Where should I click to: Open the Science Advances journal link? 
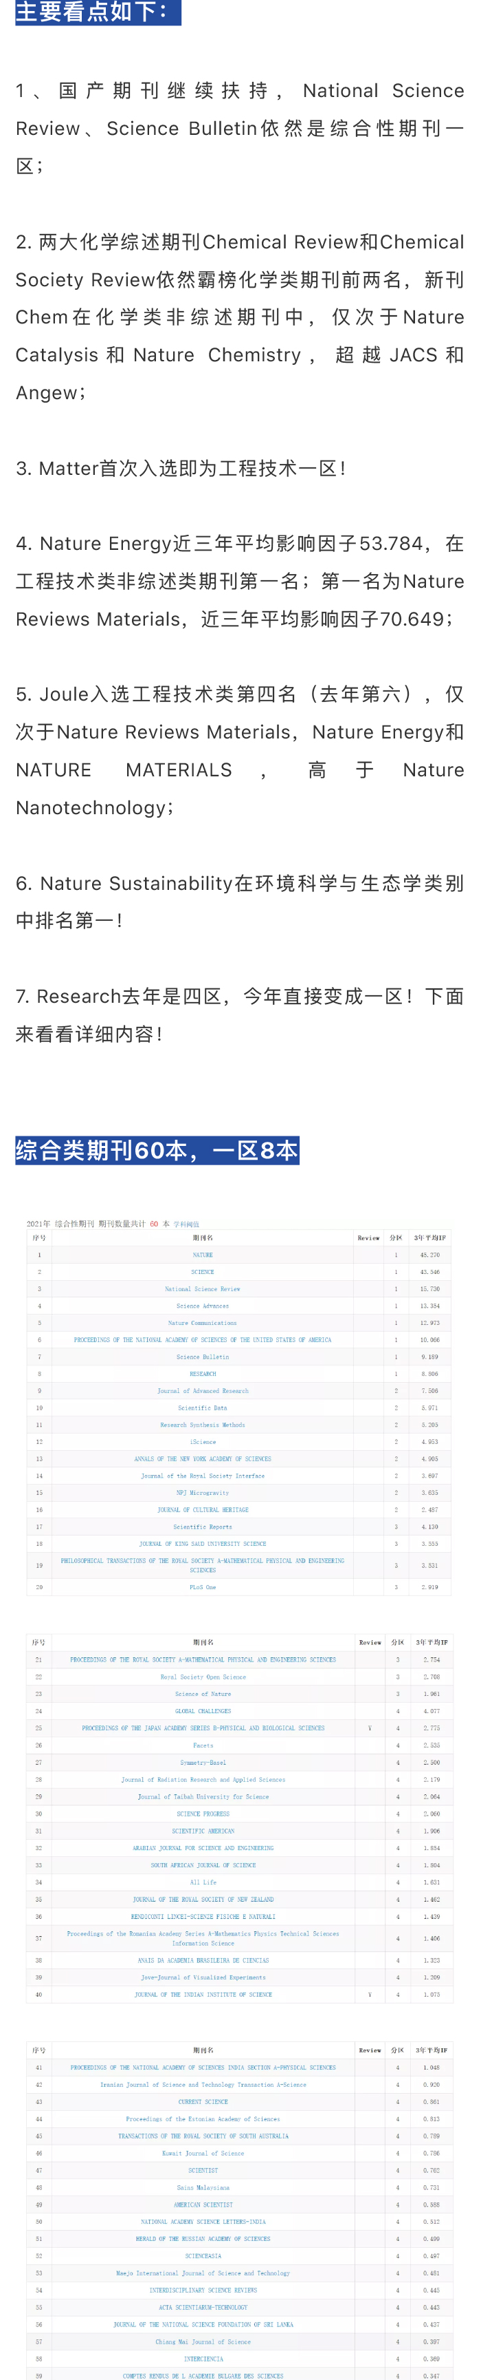tap(202, 1306)
